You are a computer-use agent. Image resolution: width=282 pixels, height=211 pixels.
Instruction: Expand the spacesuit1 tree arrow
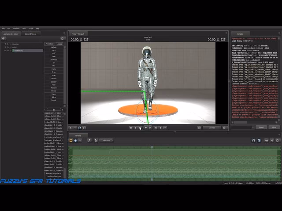pos(8,51)
